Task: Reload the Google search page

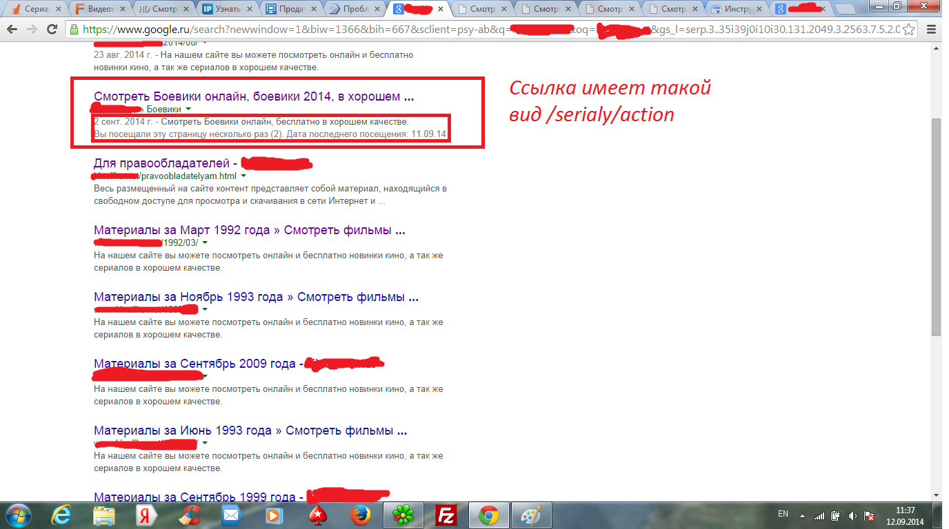Action: [x=52, y=30]
